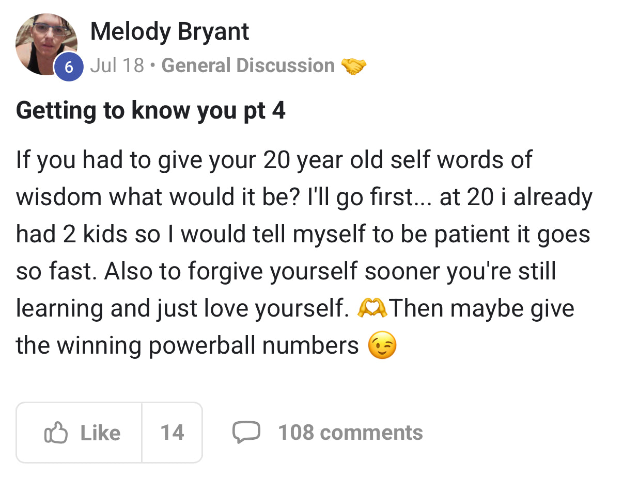The image size is (623, 480).
Task: Click the handshake emoji beside General Discussion
Action: point(354,66)
